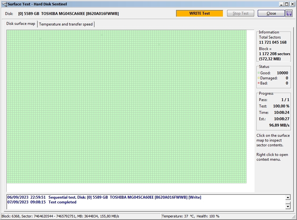This screenshot has width=297, height=220.
Task: Click the Hard Disk Sentinel title bar icon
Action: (x=4, y=4)
